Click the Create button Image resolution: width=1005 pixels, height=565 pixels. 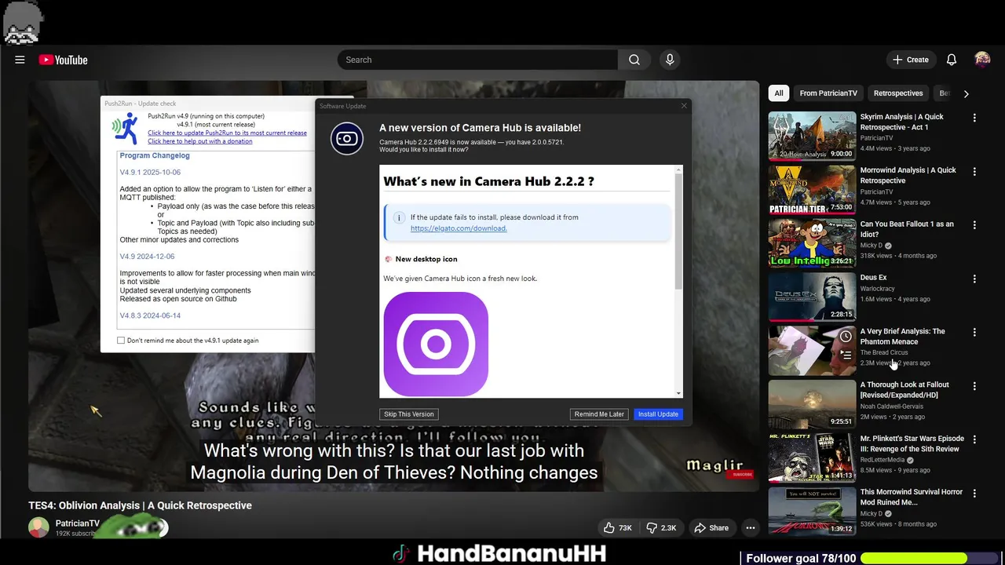pos(910,60)
